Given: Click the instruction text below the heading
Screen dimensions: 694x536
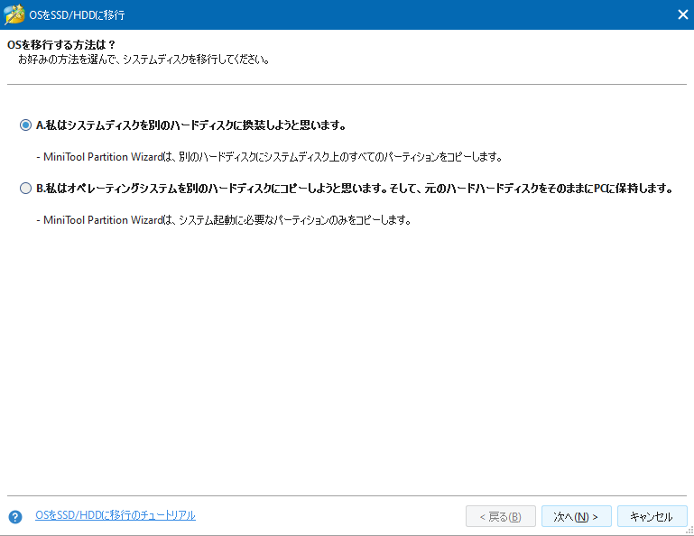Looking at the screenshot, I should [144, 60].
